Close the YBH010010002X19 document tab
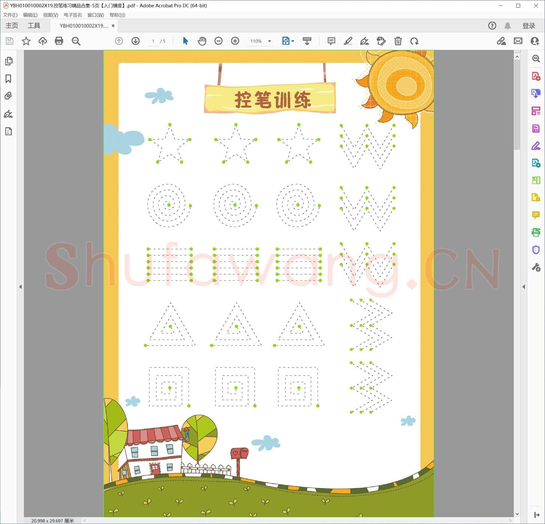Screen dimensions: 545x524 [113, 26]
